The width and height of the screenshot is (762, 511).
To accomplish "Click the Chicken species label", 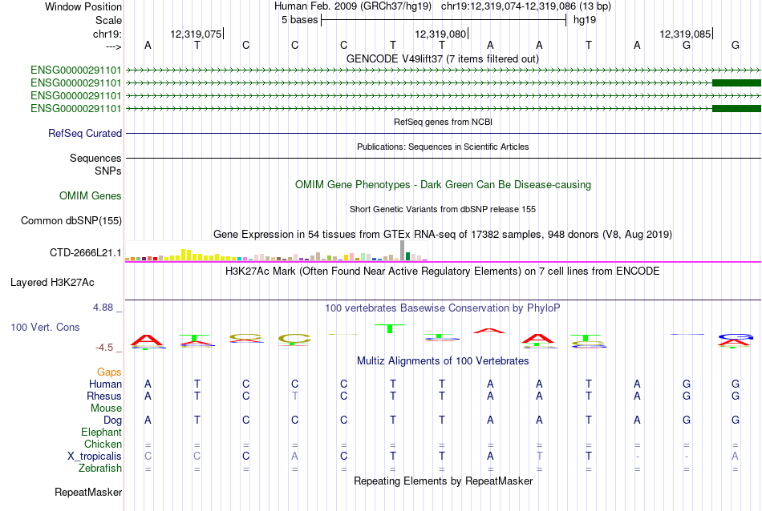I will (x=103, y=444).
